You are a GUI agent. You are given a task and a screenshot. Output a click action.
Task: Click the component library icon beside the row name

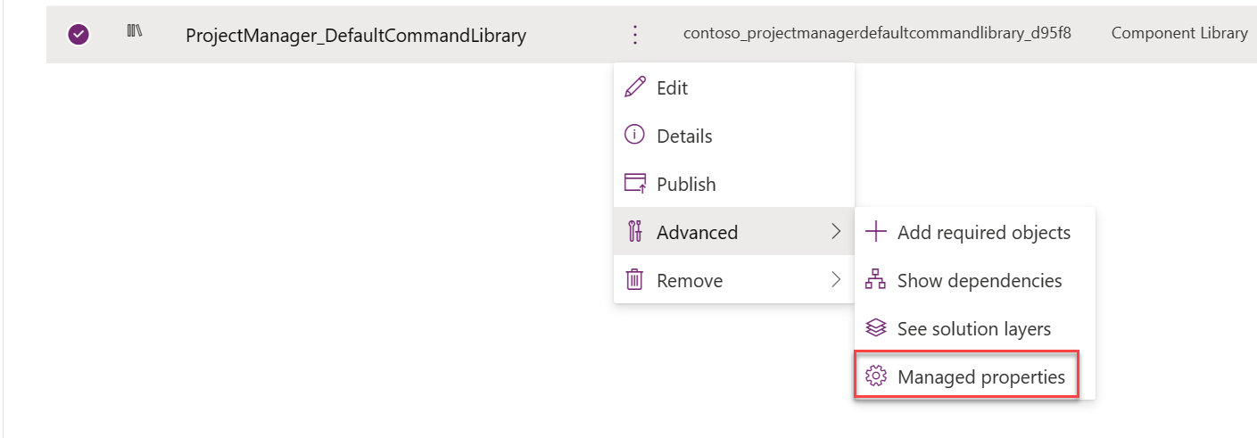click(x=135, y=34)
